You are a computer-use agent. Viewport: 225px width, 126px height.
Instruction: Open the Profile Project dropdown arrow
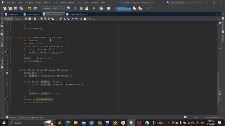tap(112, 8)
